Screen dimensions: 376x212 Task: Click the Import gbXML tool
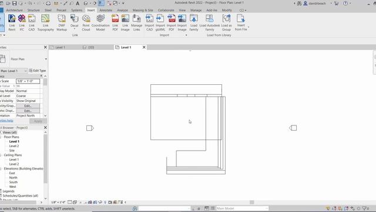(160, 22)
